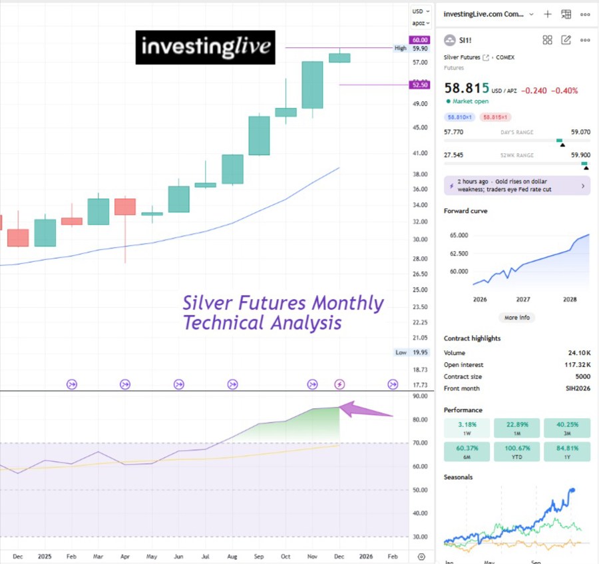
Task: Open Silver Futures via the external link icon
Action: pyautogui.click(x=487, y=57)
